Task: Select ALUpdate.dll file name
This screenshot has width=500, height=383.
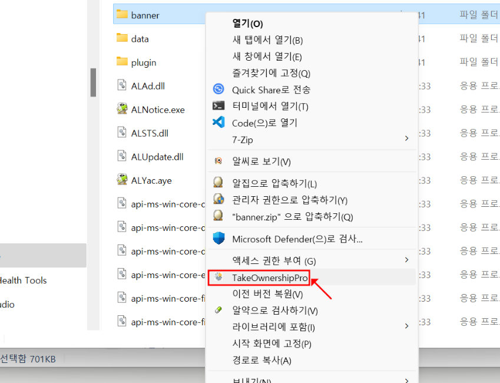Action: (157, 157)
